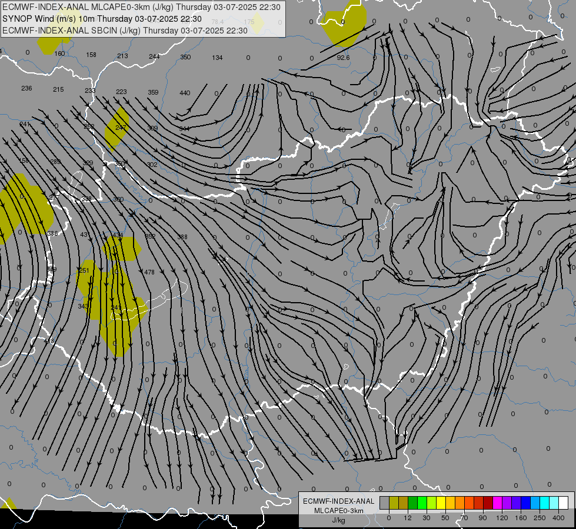The image size is (576, 529).
Task: Click the map value 302
Action: pos(152,165)
